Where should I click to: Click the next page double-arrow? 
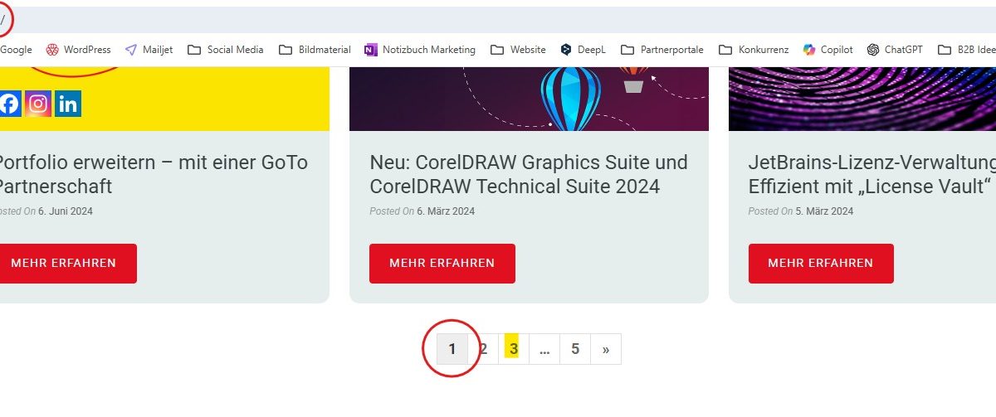coord(606,349)
